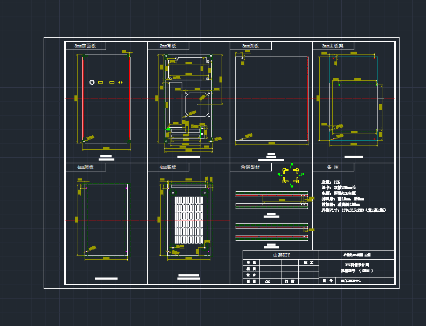Click the corner aluminum profile cross-section symbol
Image resolution: width=426 pixels, height=326 pixels.
click(288, 175)
